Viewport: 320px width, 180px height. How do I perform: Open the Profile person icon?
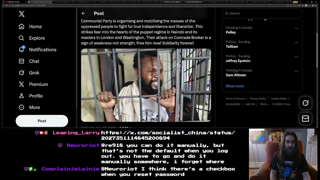click(x=21, y=96)
